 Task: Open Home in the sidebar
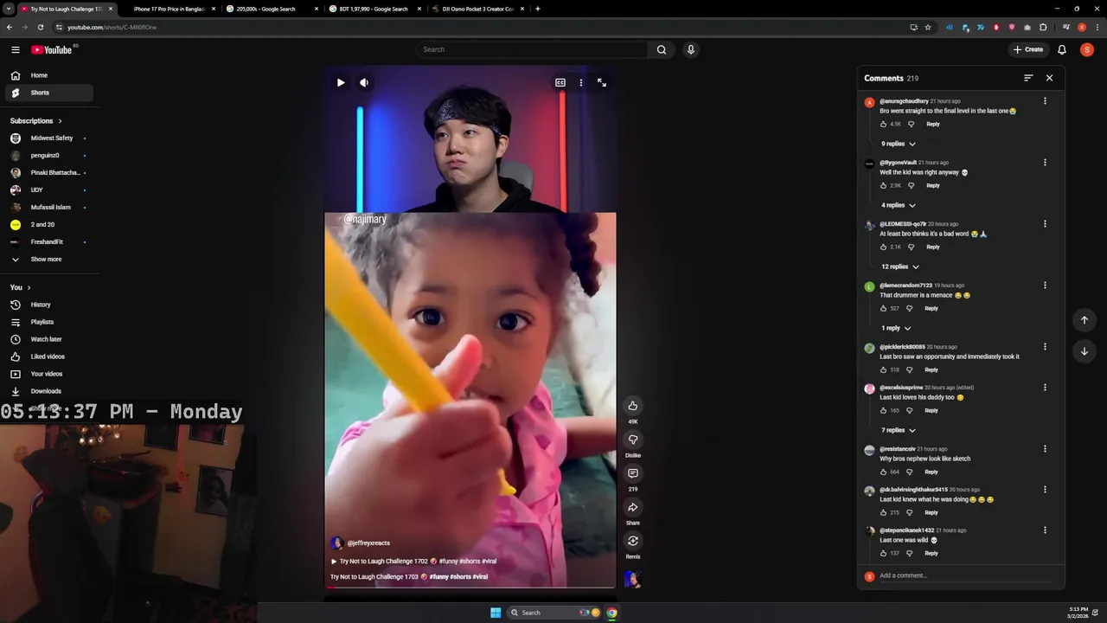coord(49,75)
